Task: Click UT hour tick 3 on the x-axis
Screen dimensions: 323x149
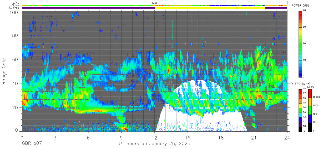Action: click(x=55, y=138)
